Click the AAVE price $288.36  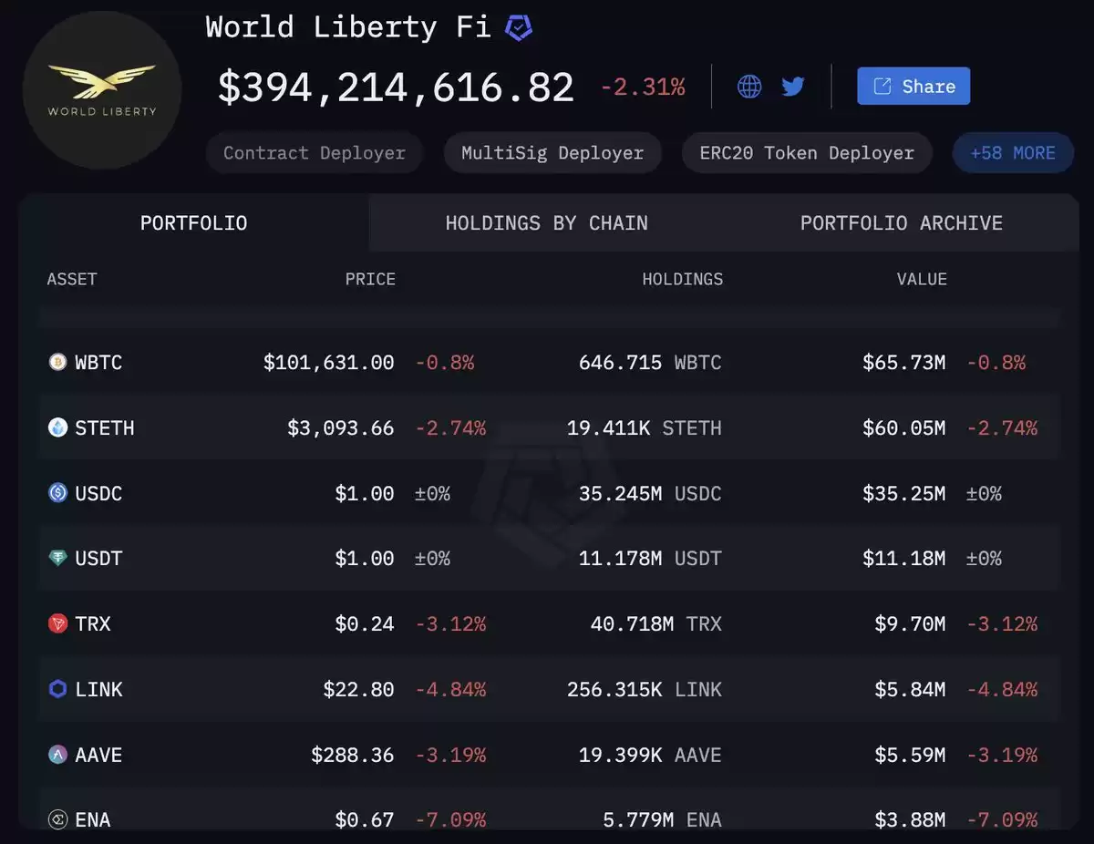point(353,755)
